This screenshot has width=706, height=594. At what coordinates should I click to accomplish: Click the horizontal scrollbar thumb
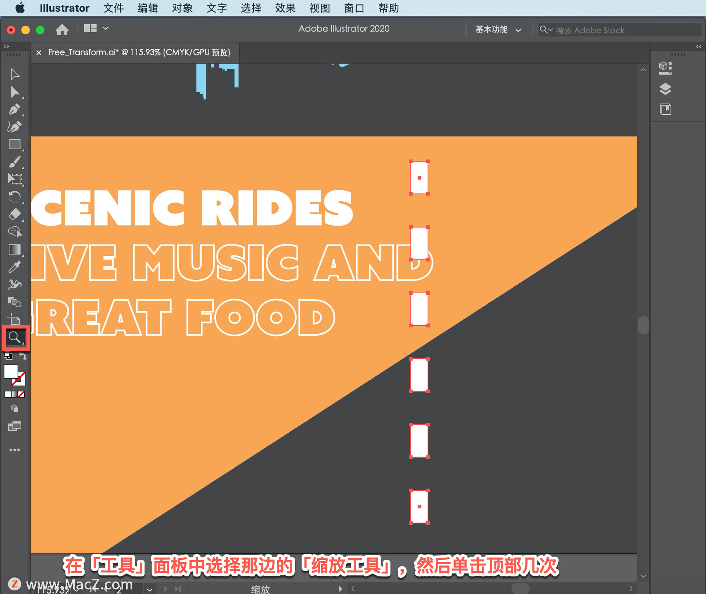[x=520, y=588]
